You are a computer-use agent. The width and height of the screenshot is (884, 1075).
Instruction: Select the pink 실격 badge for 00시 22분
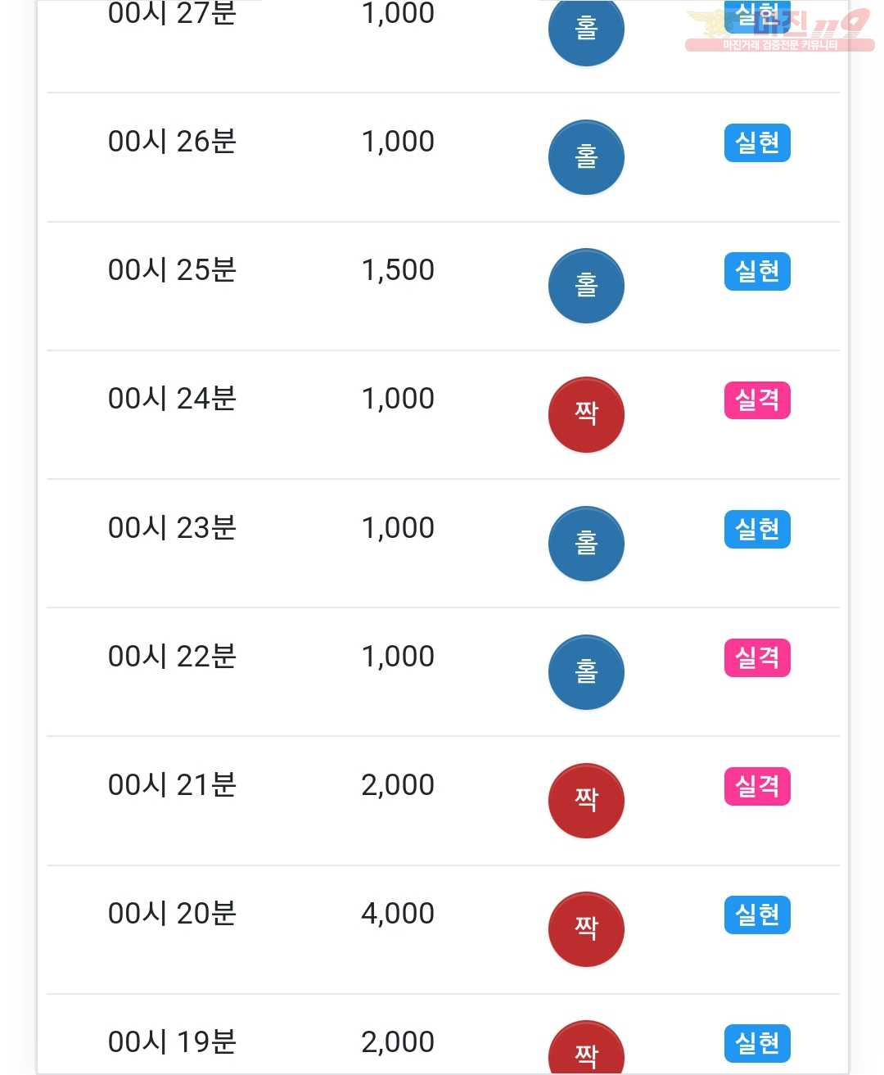coord(757,657)
